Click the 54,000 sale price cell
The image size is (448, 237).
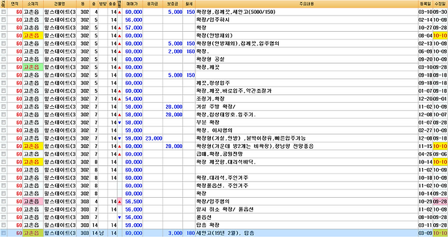point(133,99)
